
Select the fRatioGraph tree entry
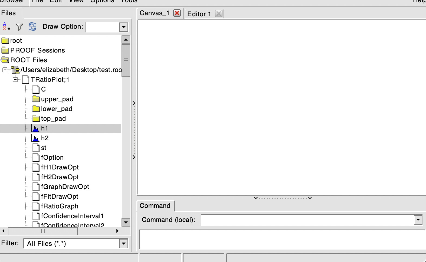pyautogui.click(x=60, y=206)
